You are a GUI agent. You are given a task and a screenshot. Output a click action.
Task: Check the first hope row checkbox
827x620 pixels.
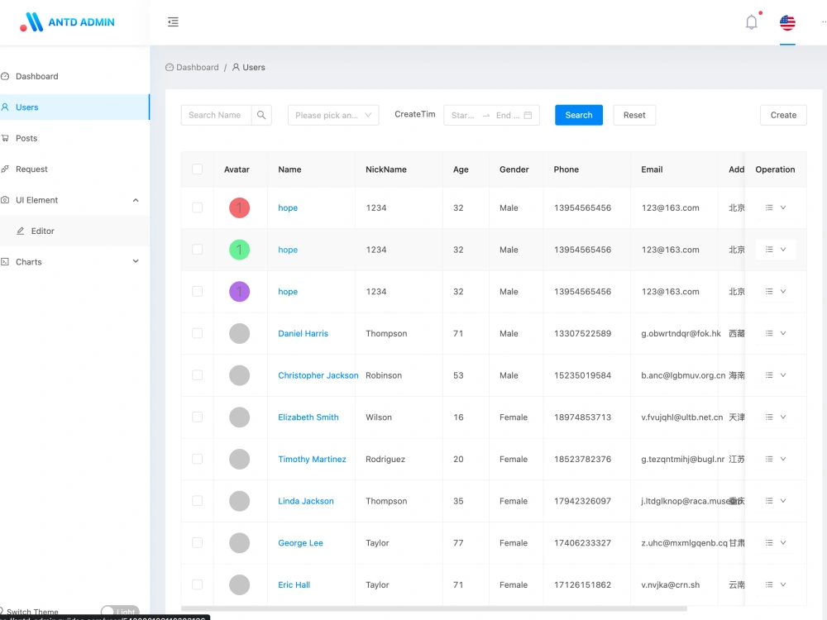(x=198, y=207)
